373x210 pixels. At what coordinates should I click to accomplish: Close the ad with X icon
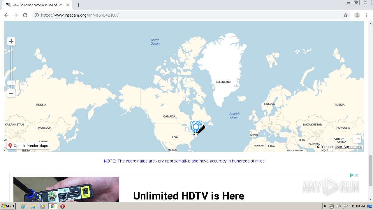[356, 175]
